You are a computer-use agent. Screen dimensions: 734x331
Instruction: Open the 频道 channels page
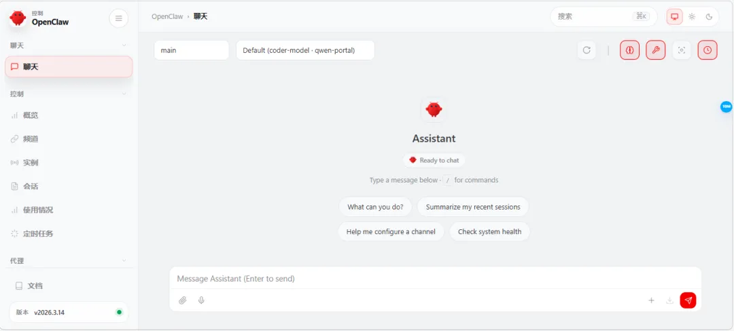(69, 139)
